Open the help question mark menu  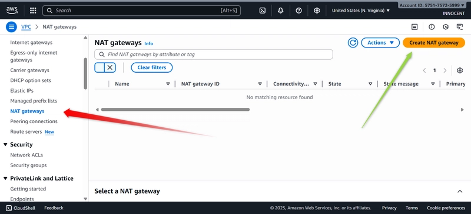298,11
